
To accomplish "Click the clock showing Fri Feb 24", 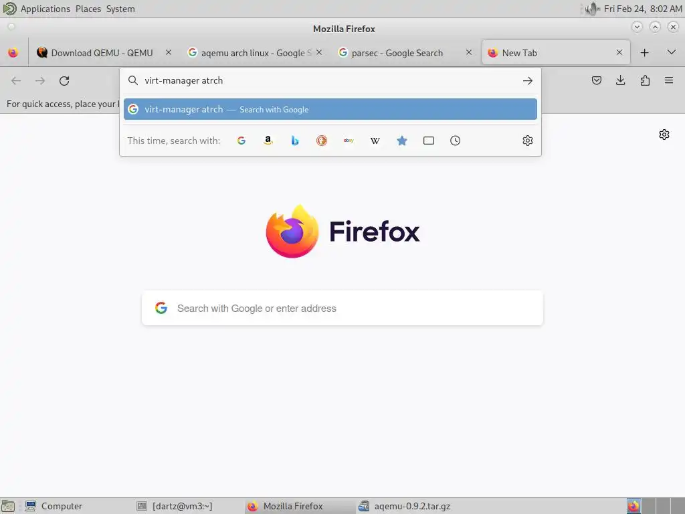I will (642, 9).
